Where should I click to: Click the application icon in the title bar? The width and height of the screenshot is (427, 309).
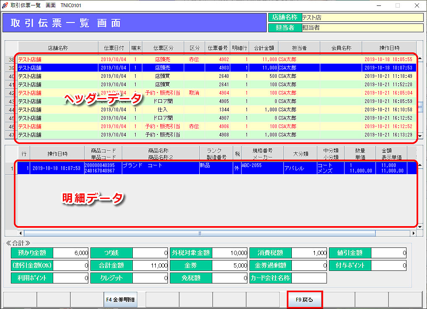click(x=5, y=5)
